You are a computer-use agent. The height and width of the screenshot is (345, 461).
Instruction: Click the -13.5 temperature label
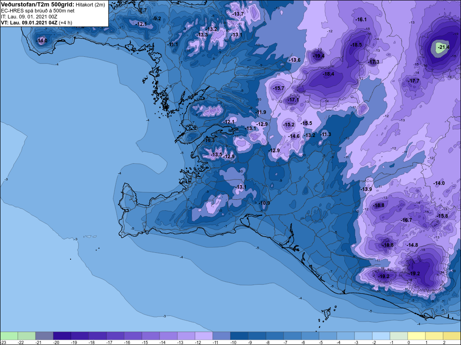click(x=217, y=155)
